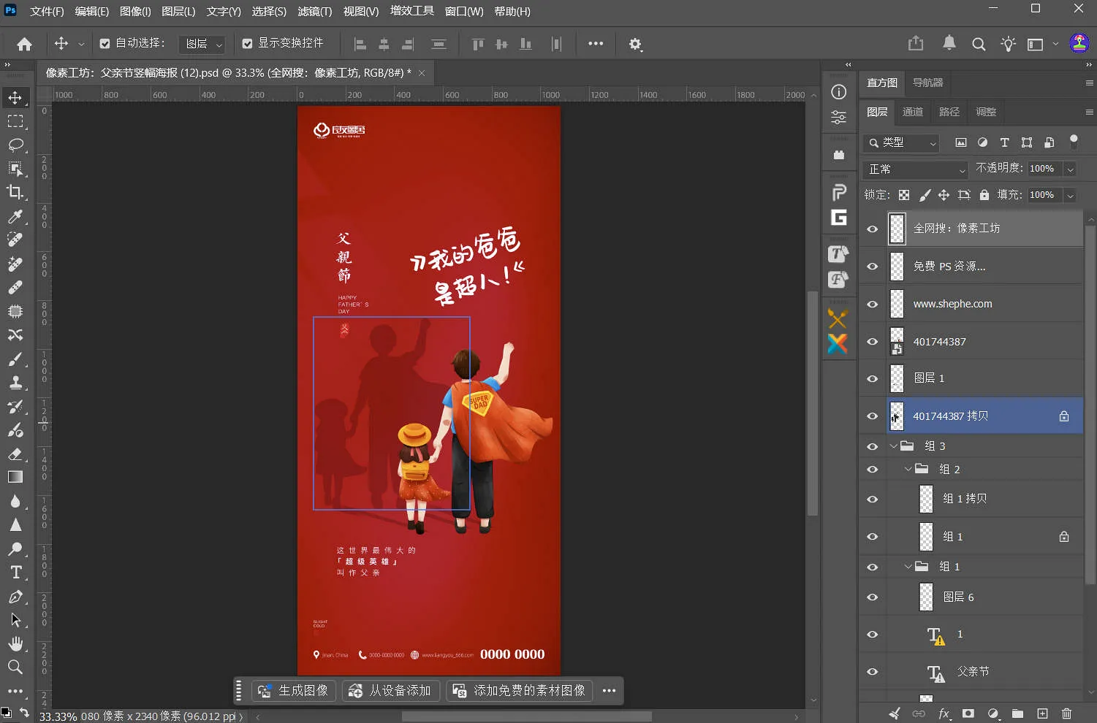Screen dimensions: 1097x723
Task: Toggle 显示变换控件 checkbox
Action: coord(247,44)
